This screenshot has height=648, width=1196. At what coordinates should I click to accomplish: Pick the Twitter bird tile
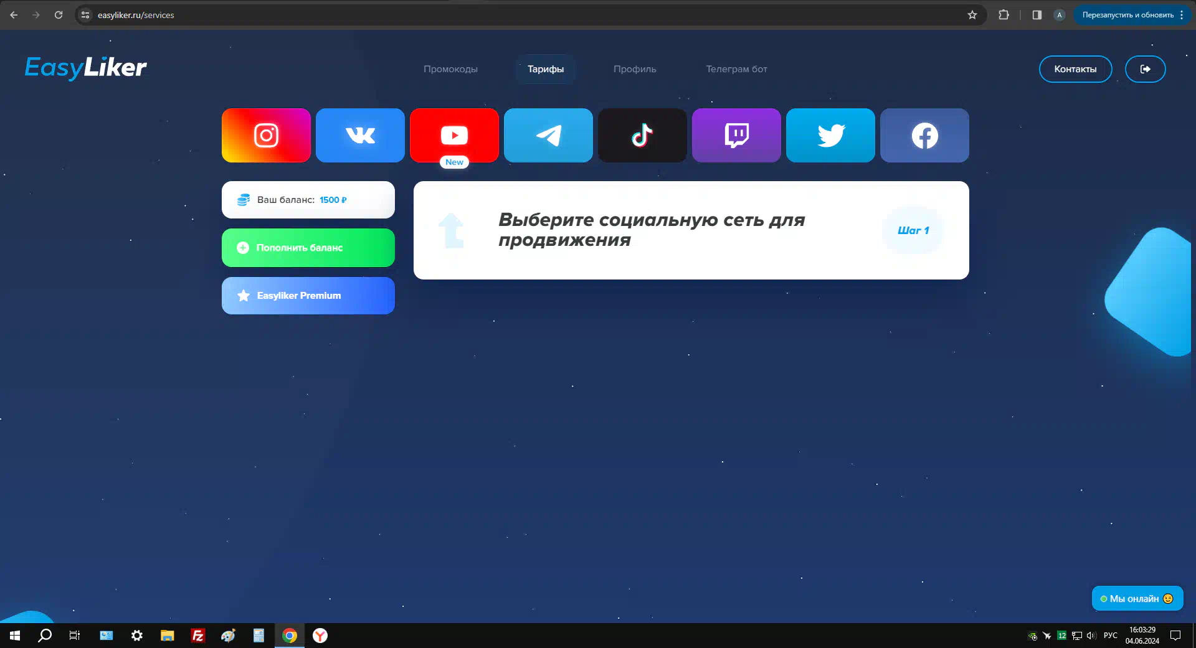pyautogui.click(x=830, y=135)
